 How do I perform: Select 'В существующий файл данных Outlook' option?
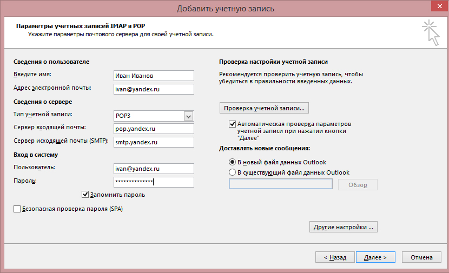tap(233, 172)
